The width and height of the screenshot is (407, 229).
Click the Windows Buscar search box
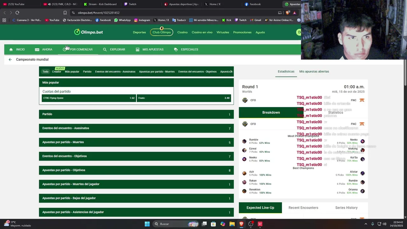[176, 224]
